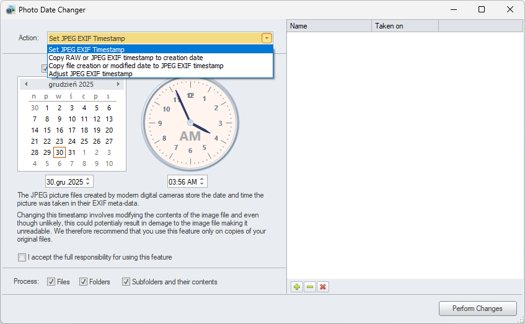Check I accept the full responsibility checkbox
525x324 pixels.
[x=22, y=257]
